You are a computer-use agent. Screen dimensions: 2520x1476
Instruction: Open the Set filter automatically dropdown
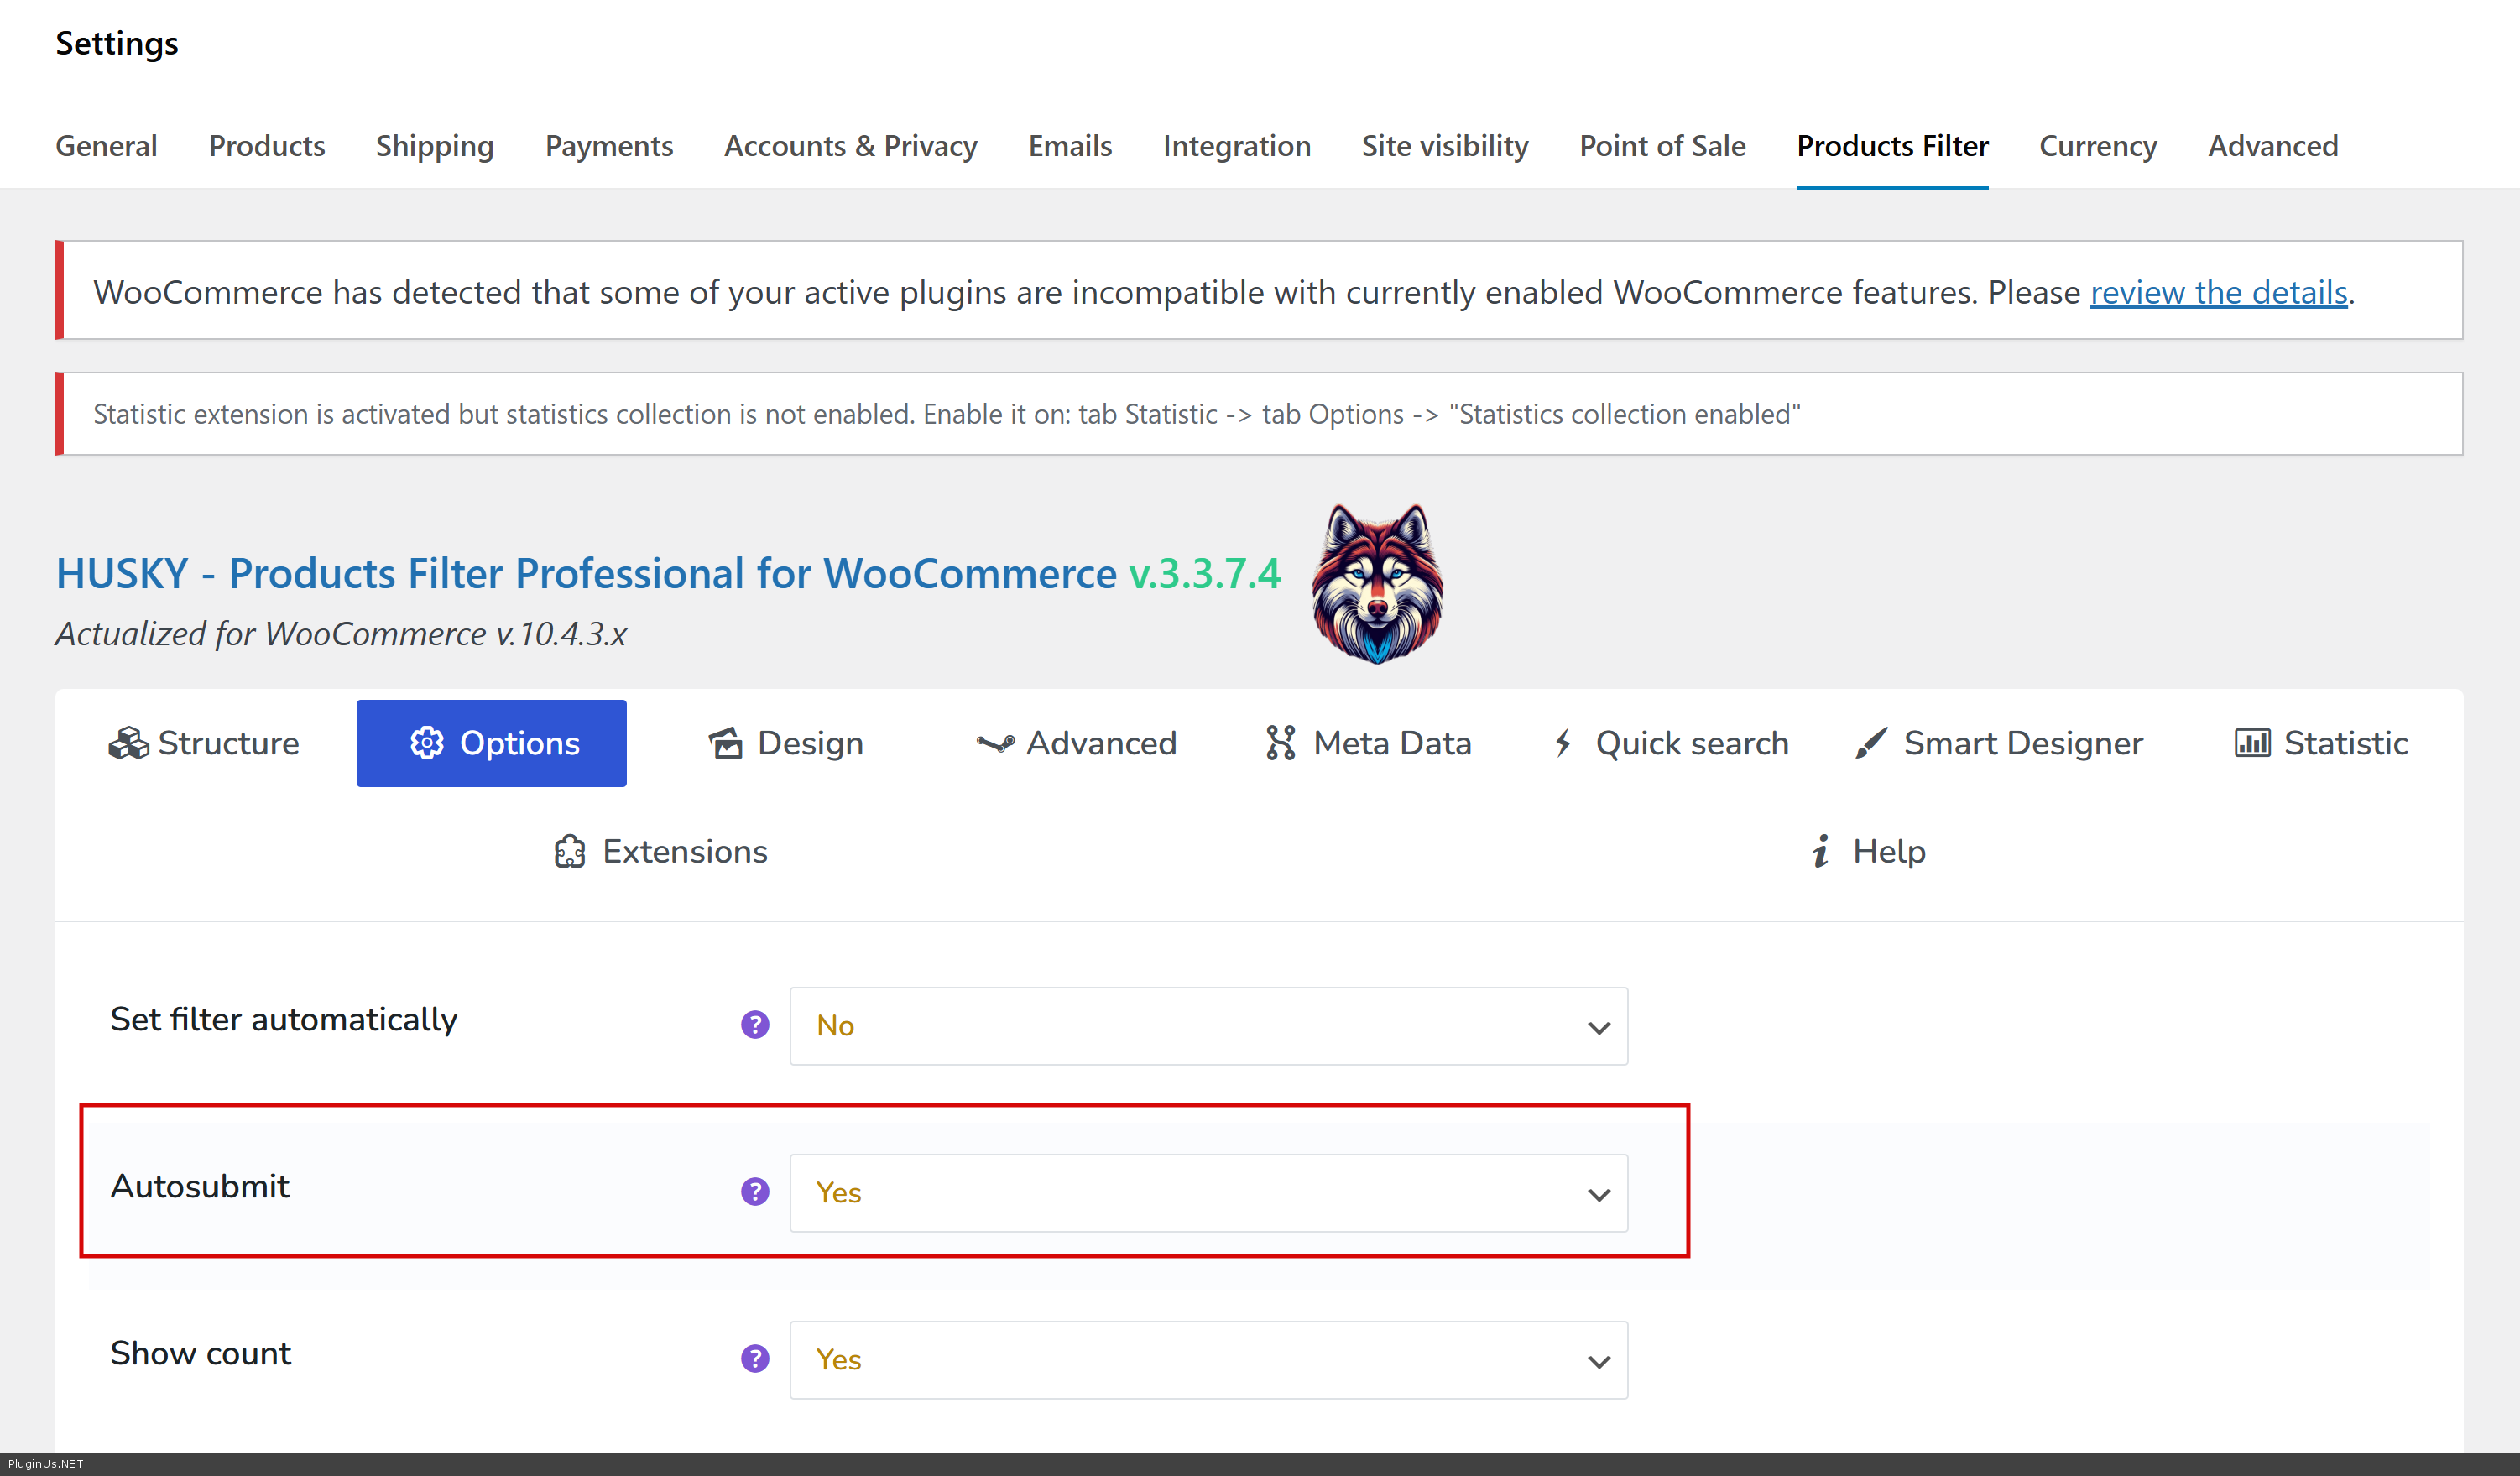pyautogui.click(x=1208, y=1026)
